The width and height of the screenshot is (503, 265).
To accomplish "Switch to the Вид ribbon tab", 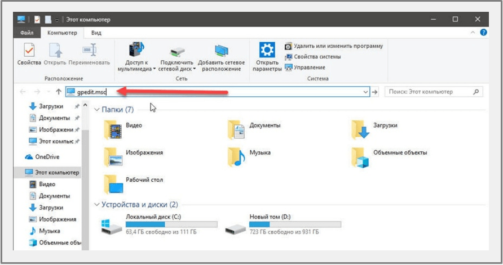I will tap(96, 33).
